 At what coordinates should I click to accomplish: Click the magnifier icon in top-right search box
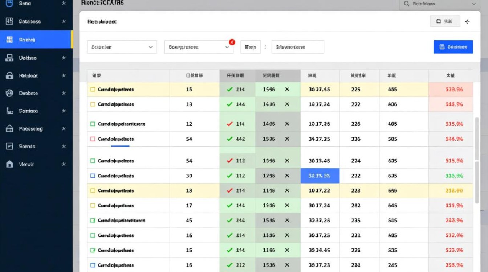point(406,4)
